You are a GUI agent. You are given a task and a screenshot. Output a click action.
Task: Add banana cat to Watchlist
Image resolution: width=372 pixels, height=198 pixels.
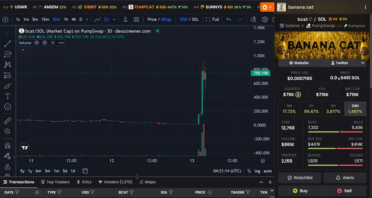pyautogui.click(x=300, y=178)
